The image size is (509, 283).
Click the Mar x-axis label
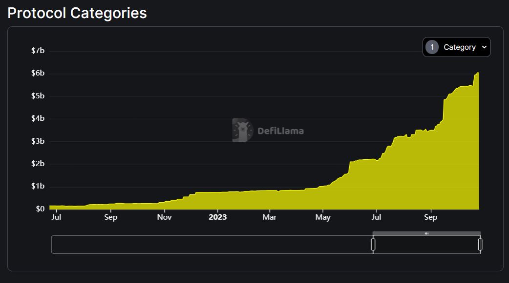coord(269,217)
